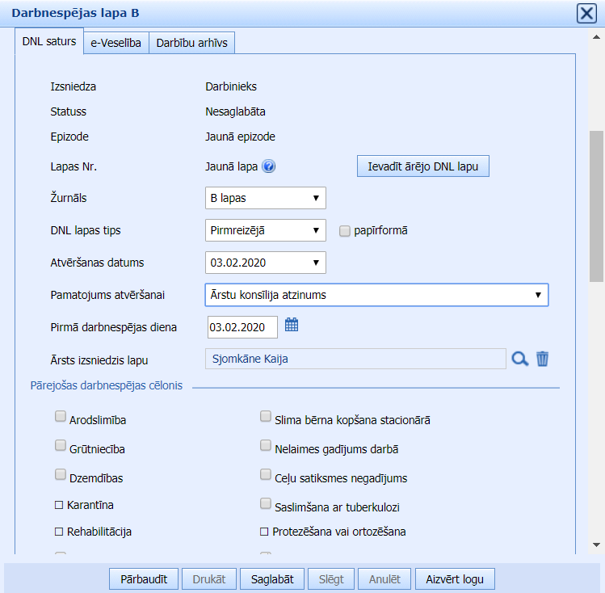Screen dimensions: 605x593
Task: Check the Arodslimība checkbox
Action: pos(60,417)
